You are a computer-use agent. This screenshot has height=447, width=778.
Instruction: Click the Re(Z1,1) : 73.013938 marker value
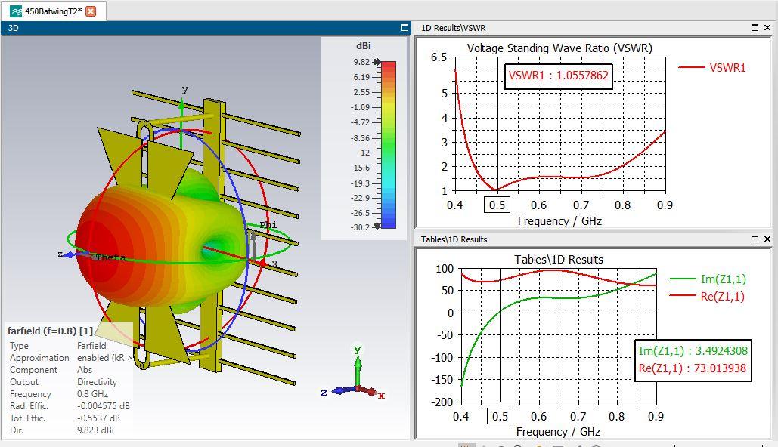[x=693, y=368]
